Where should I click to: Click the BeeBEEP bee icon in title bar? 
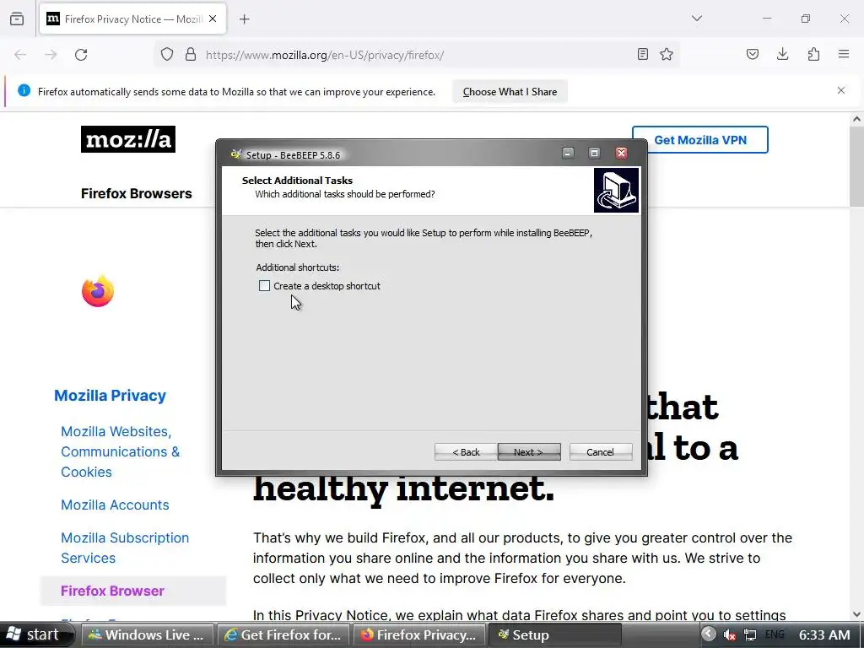[x=236, y=154]
